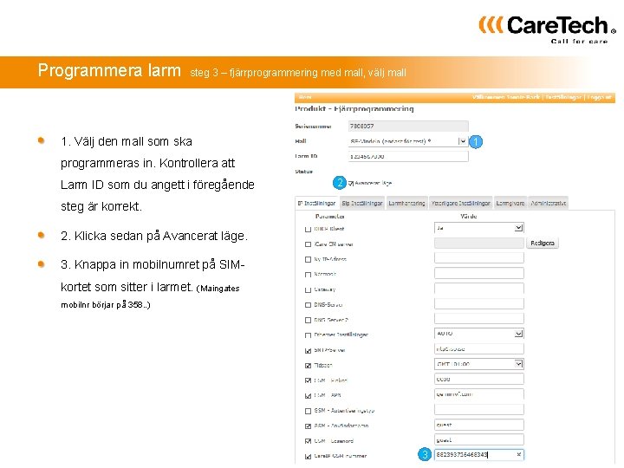The width and height of the screenshot is (624, 468).
Task: Enable the DNS Server 2 checkbox
Action: click(308, 320)
